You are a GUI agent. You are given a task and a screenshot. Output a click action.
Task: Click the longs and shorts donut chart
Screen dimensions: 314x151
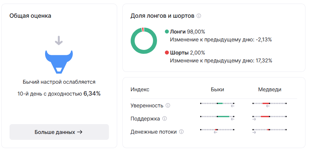click(144, 41)
